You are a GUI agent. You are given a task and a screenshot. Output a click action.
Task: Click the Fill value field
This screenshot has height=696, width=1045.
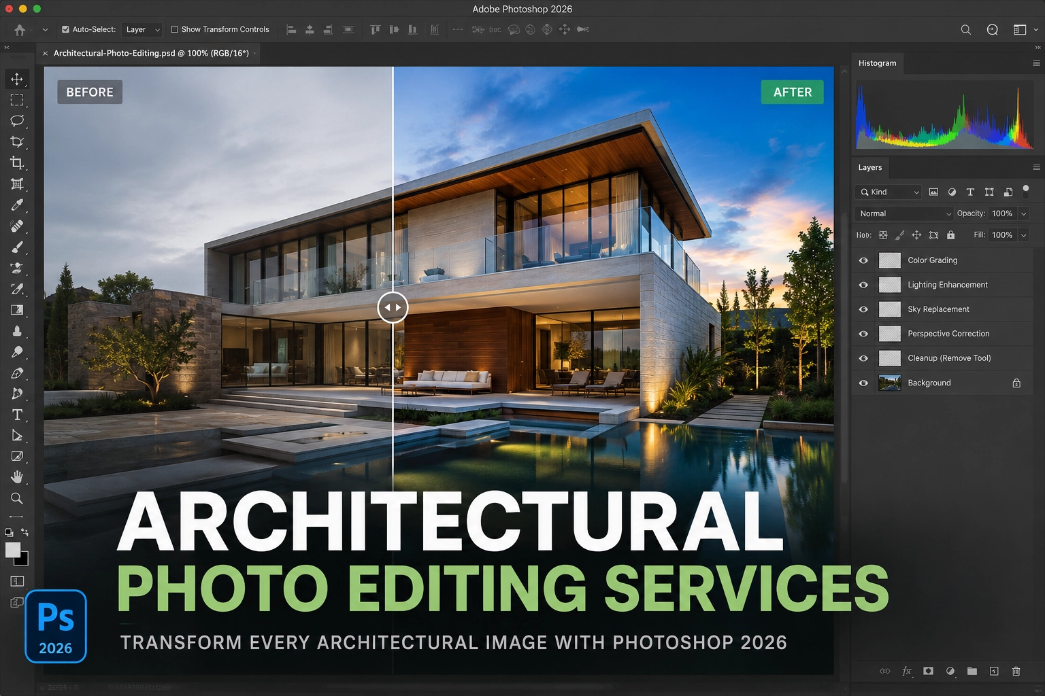[1002, 235]
